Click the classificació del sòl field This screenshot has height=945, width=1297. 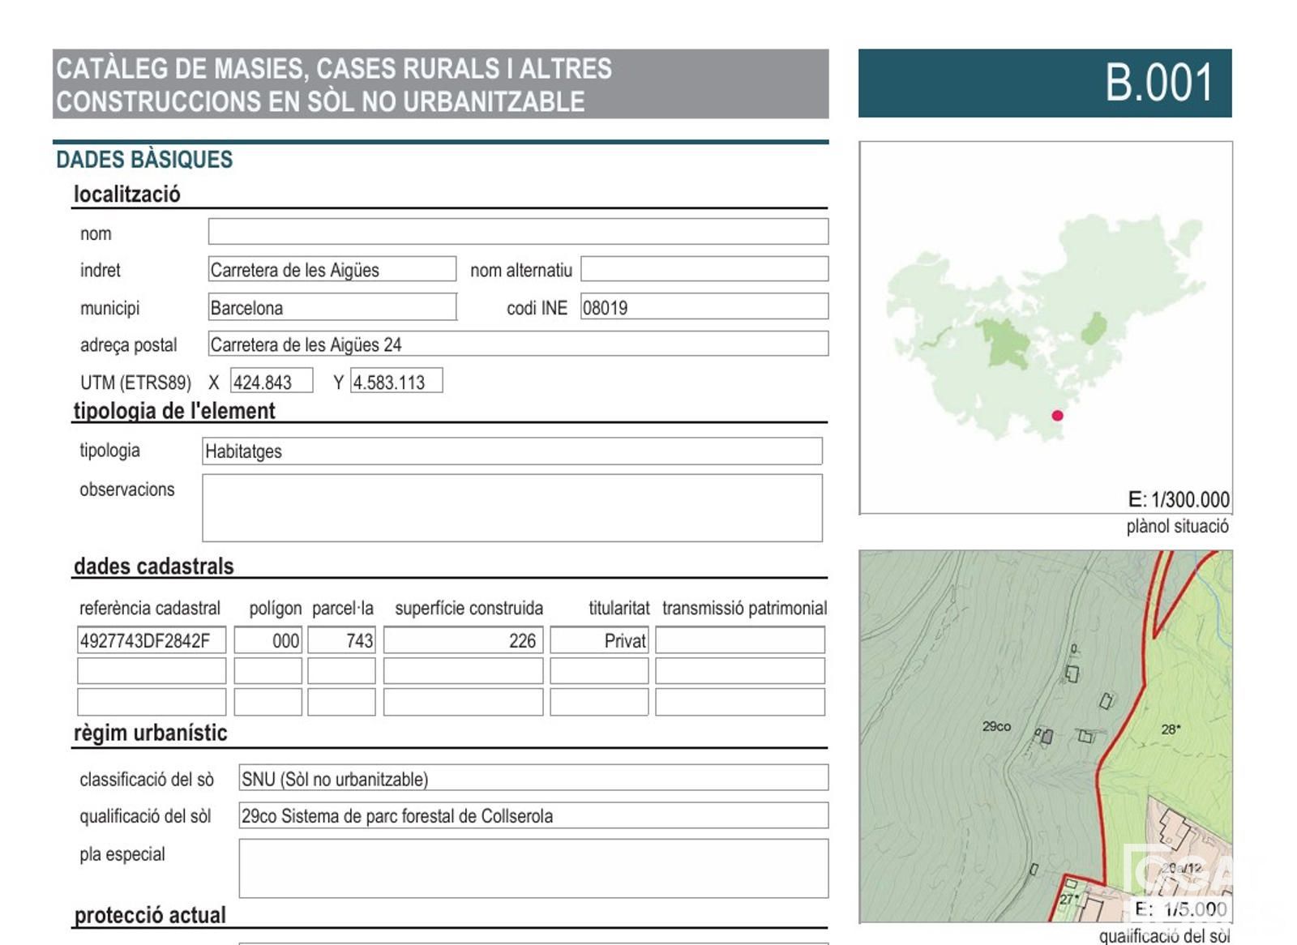[x=533, y=778]
